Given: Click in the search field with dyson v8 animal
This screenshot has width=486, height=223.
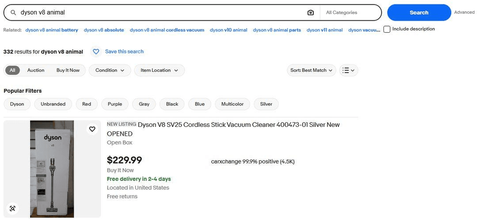Looking at the screenshot, I should coord(161,13).
